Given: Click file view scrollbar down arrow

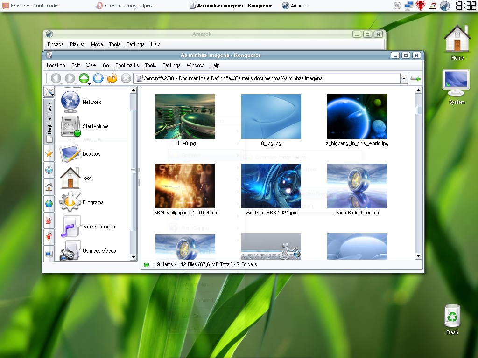Looking at the screenshot, I should 418,256.
